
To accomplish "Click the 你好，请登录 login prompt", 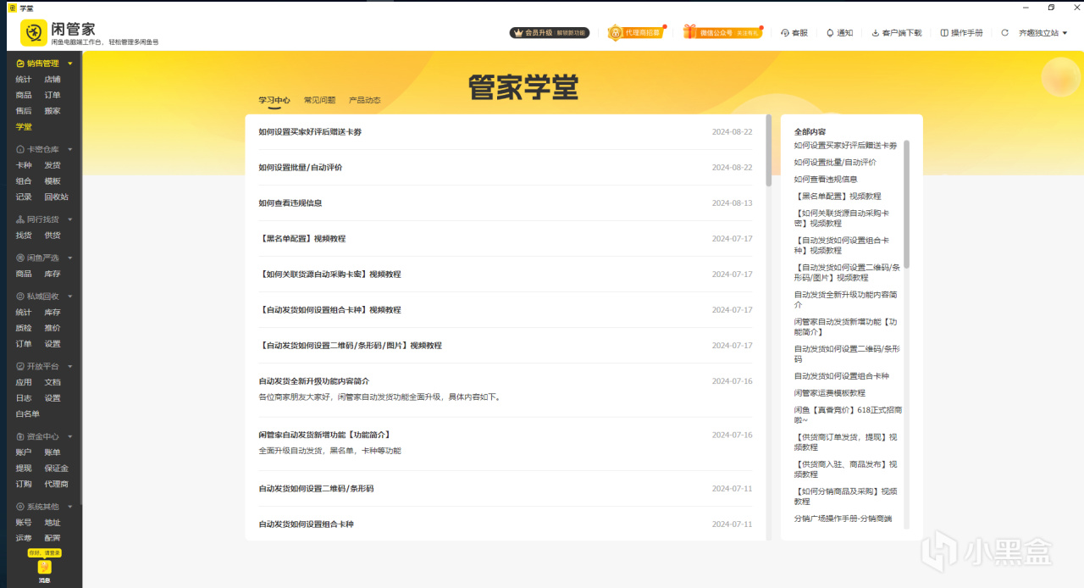I will (x=45, y=552).
